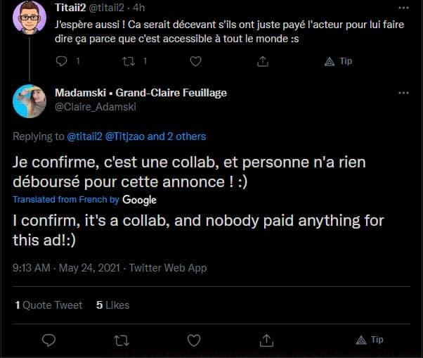The height and width of the screenshot is (358, 423).
Task: Like Titaii2's tweet
Action: point(195,61)
